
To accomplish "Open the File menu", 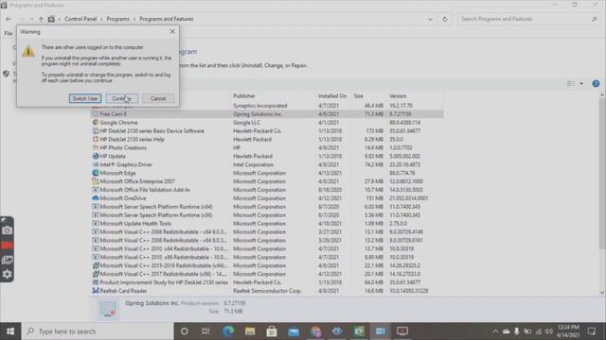I will [x=9, y=34].
